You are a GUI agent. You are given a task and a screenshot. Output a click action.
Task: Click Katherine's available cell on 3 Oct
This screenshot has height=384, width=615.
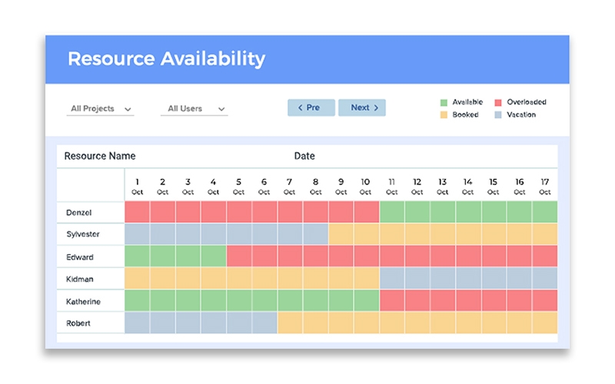point(188,301)
